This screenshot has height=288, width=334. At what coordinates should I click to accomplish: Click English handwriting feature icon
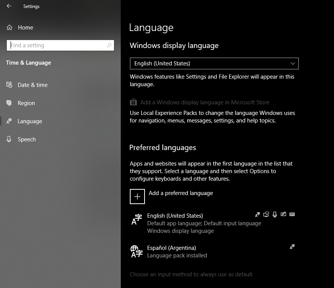(x=283, y=214)
